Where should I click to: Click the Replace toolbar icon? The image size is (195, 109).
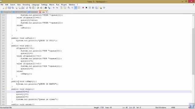coord(49,8)
